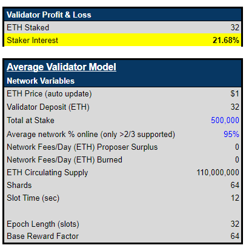Select the Total at Stake label

tap(30, 120)
